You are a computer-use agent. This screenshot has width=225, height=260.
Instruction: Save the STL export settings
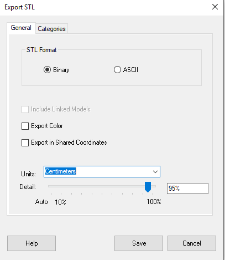point(139,243)
